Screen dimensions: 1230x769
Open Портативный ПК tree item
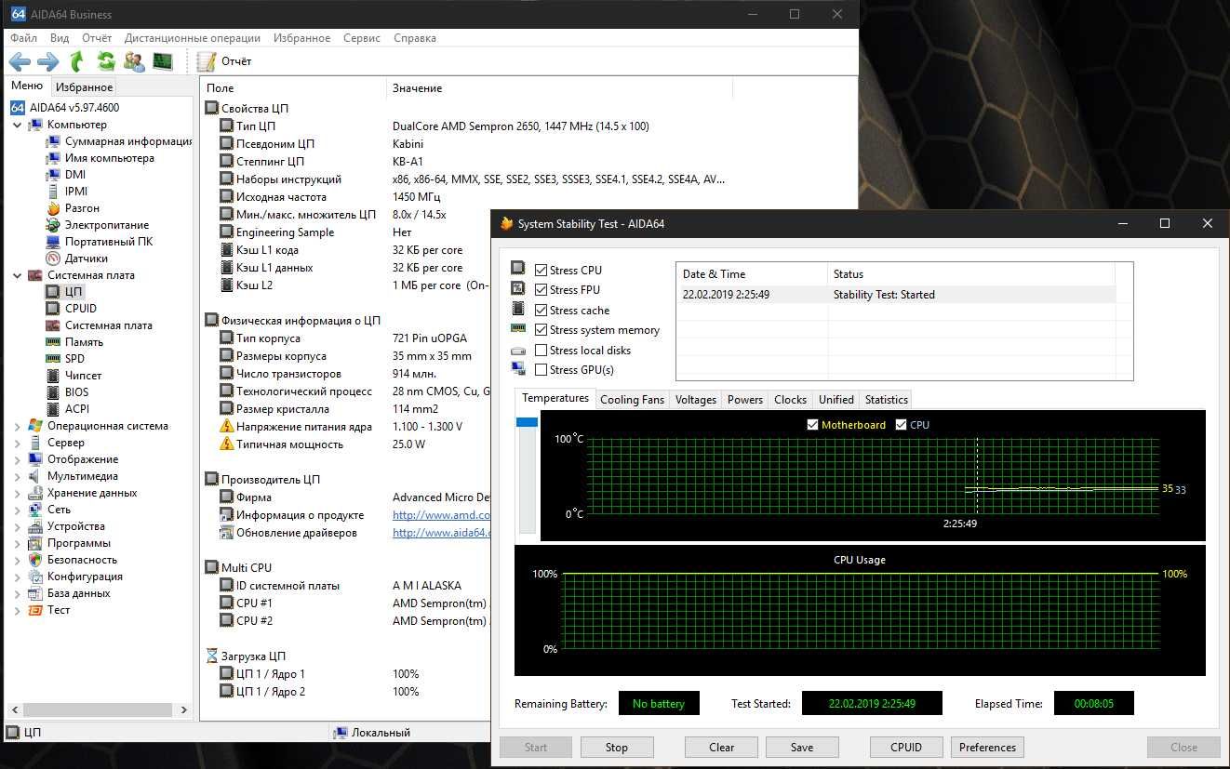[x=109, y=242]
